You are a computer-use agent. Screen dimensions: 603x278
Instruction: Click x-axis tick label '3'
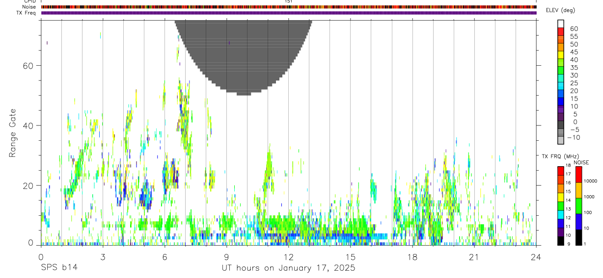tap(103, 257)
